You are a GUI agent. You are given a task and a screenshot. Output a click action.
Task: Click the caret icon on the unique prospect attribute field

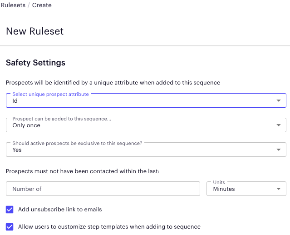(x=278, y=101)
